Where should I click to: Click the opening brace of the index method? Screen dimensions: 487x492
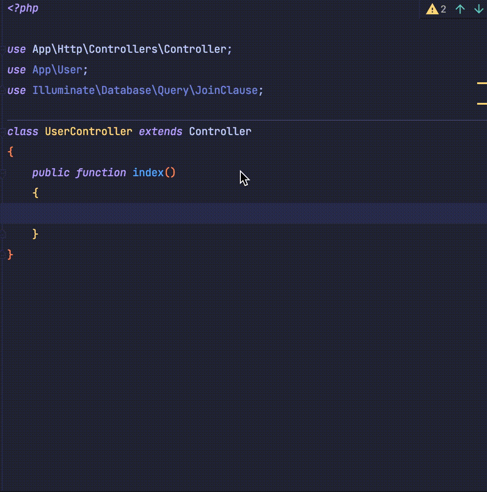pos(35,192)
